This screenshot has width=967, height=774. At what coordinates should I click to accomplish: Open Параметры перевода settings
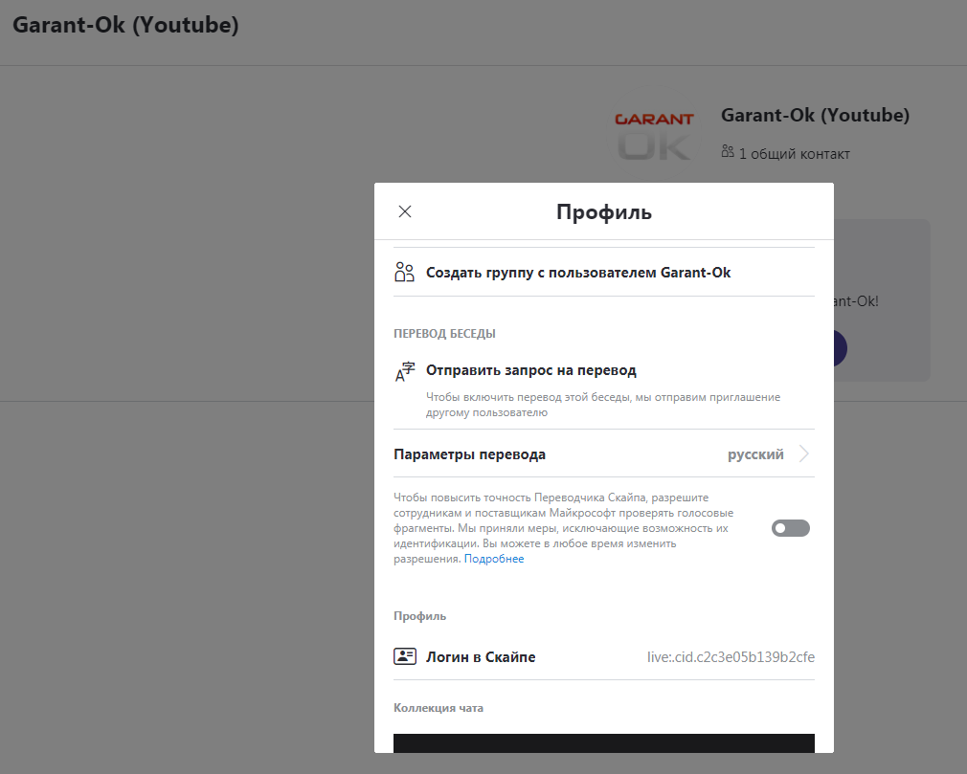(x=604, y=454)
